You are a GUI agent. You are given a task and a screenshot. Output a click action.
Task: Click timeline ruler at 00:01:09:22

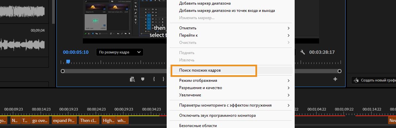(344, 109)
